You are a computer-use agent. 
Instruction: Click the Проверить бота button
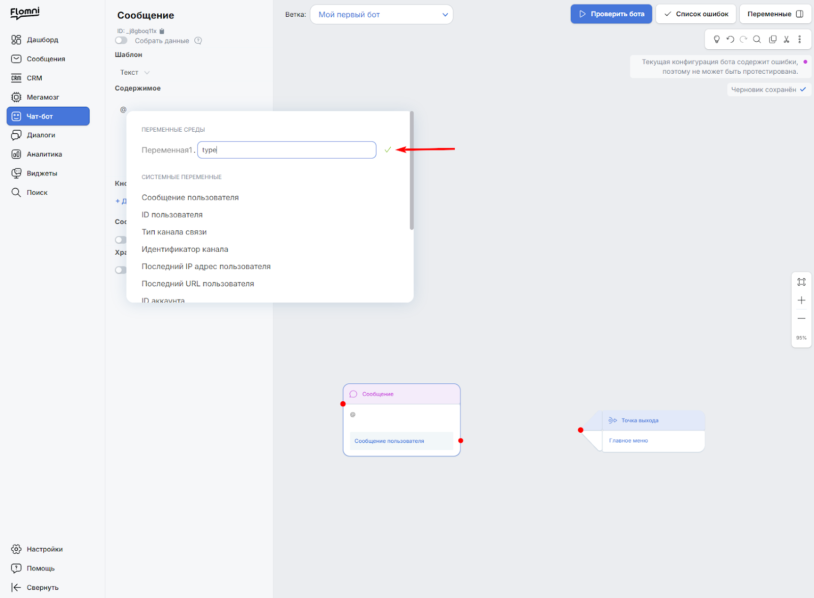point(611,14)
